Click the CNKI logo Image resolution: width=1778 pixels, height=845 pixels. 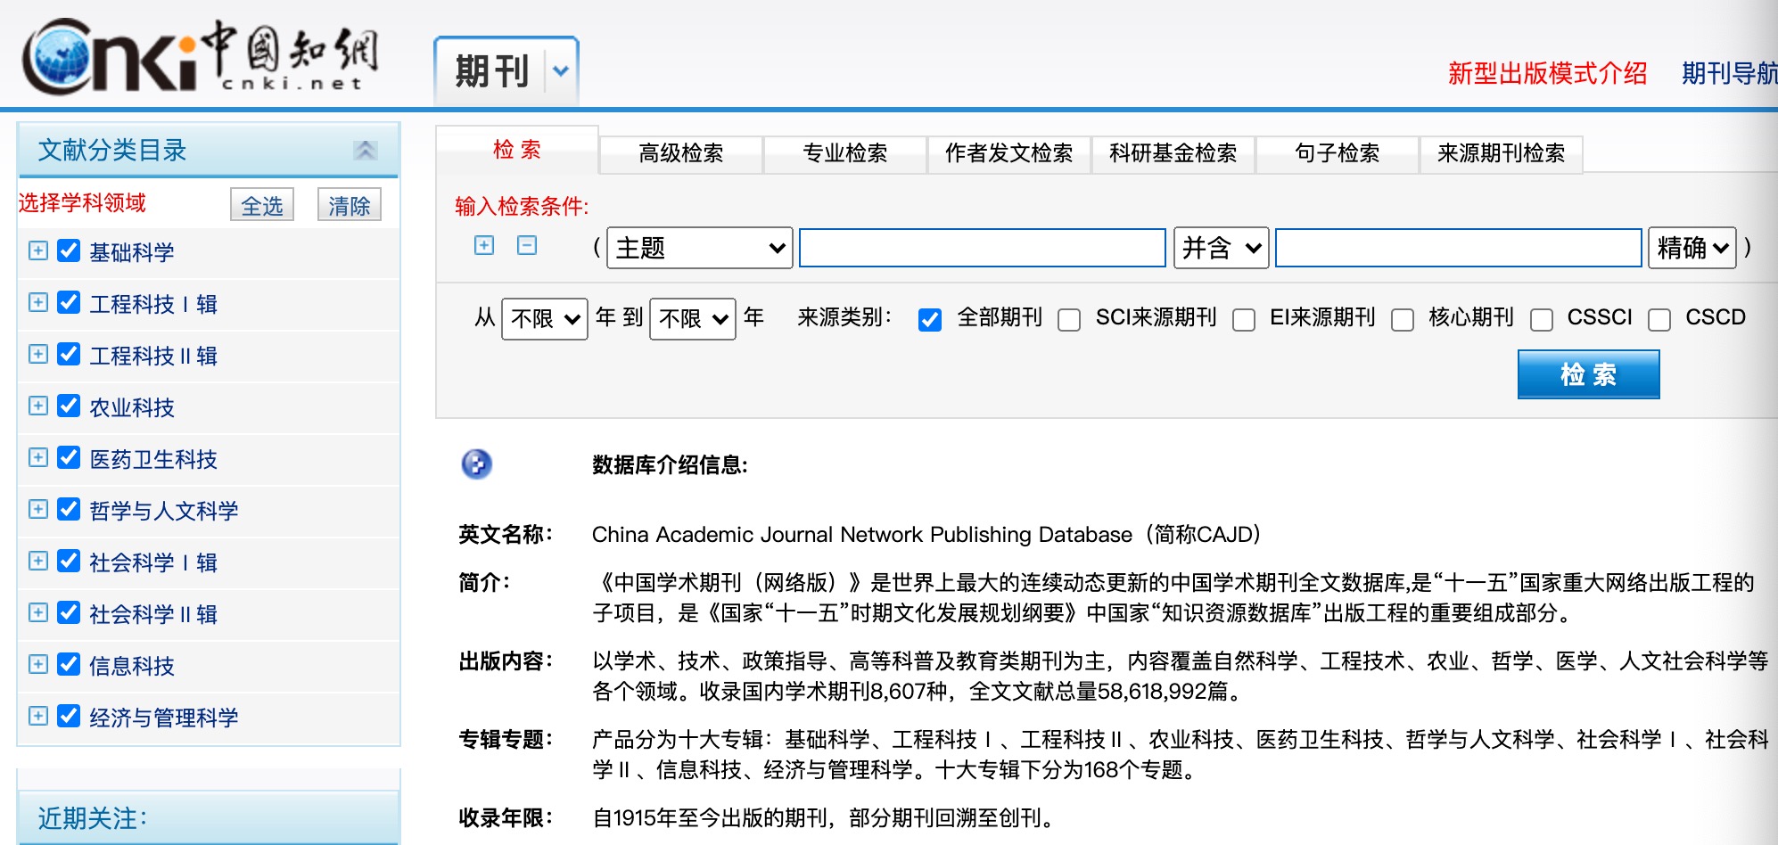[201, 56]
